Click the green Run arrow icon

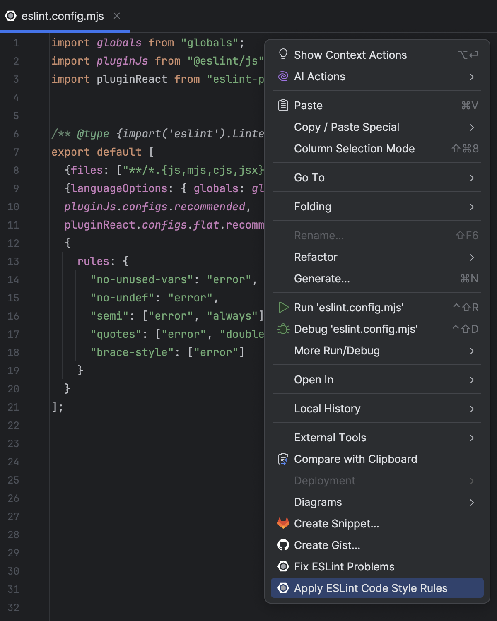283,308
